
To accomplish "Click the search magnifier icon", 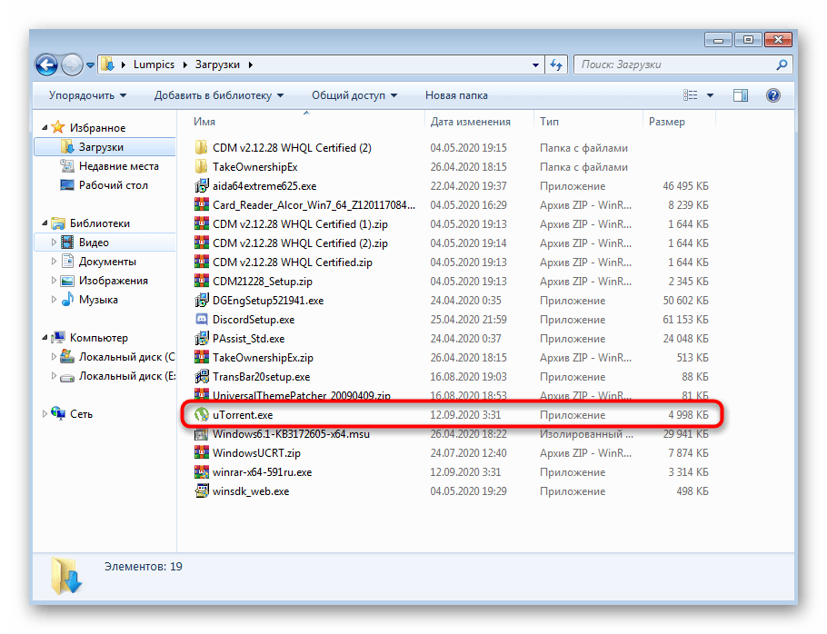I will (782, 64).
